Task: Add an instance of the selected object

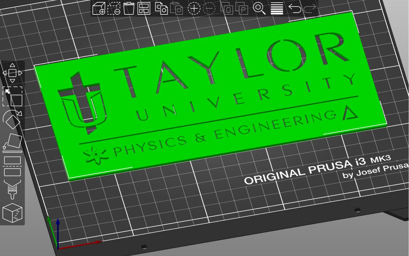Action: pyautogui.click(x=195, y=9)
